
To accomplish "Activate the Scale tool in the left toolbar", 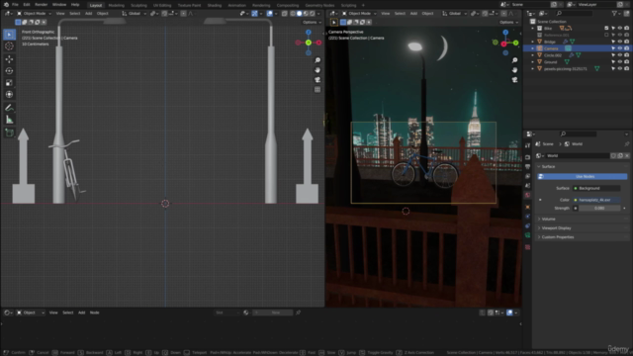I will (x=9, y=83).
